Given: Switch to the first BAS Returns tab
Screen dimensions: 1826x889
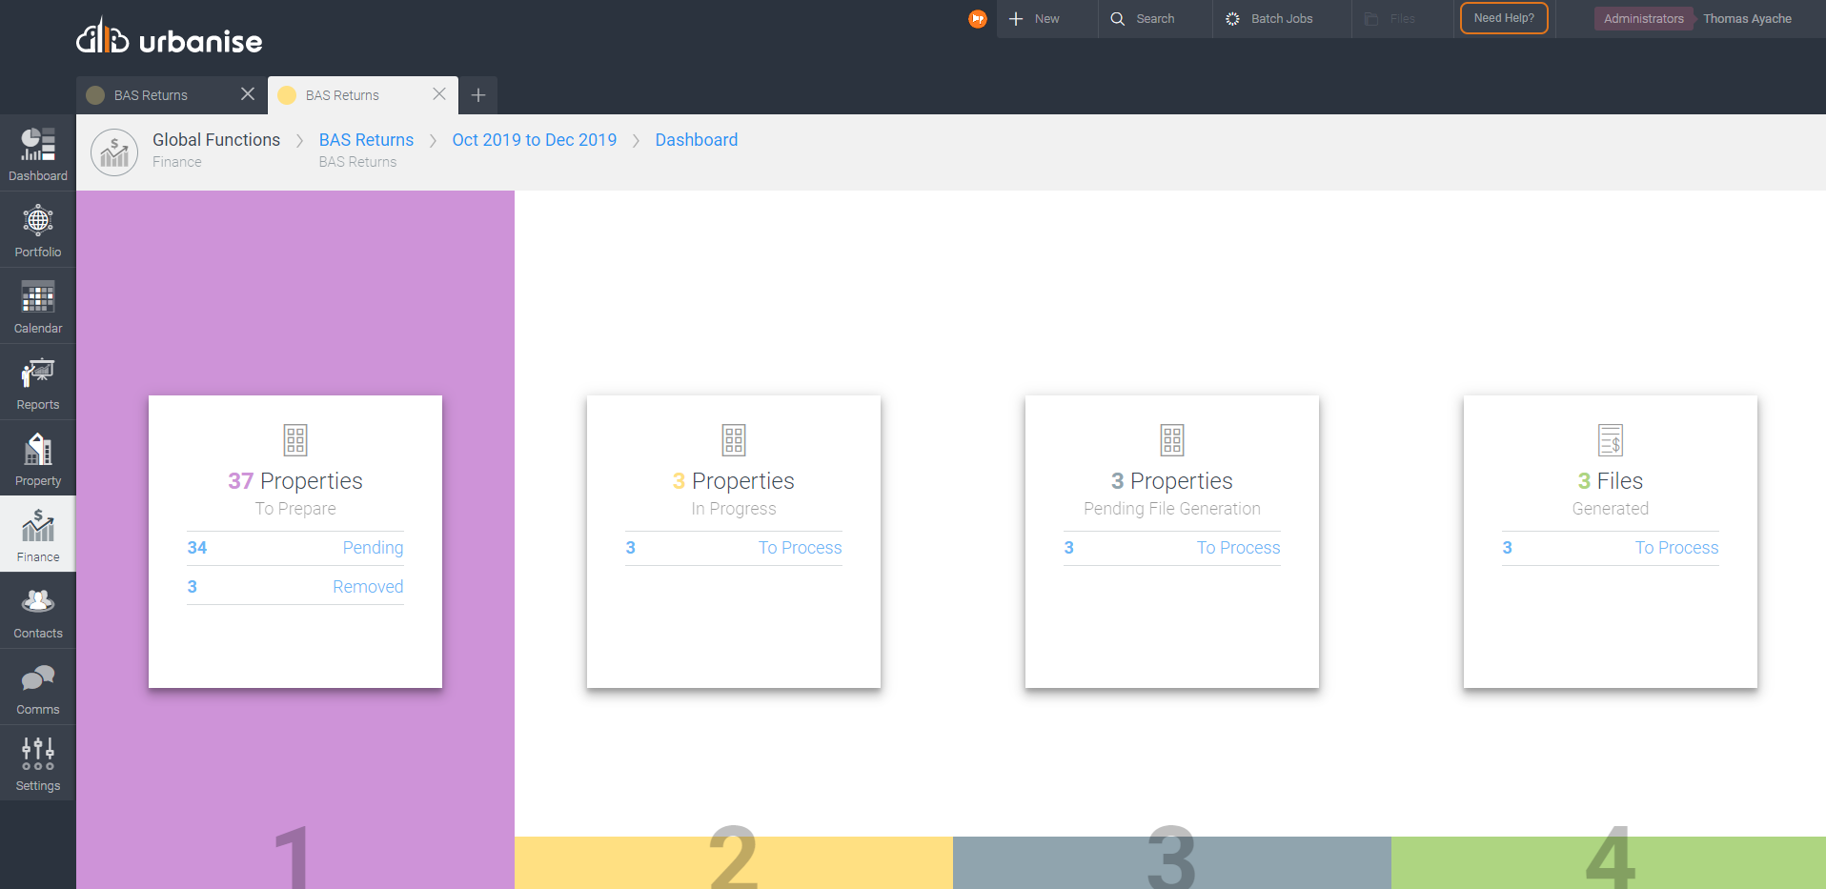Looking at the screenshot, I should [x=151, y=95].
